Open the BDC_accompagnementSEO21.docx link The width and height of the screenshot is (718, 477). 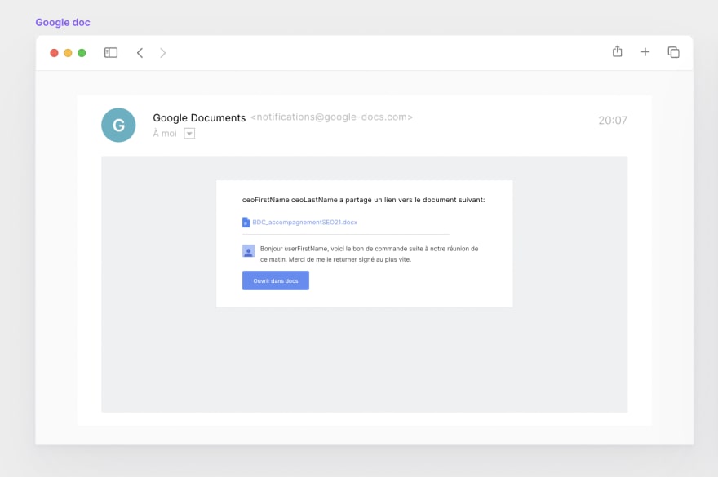point(305,222)
